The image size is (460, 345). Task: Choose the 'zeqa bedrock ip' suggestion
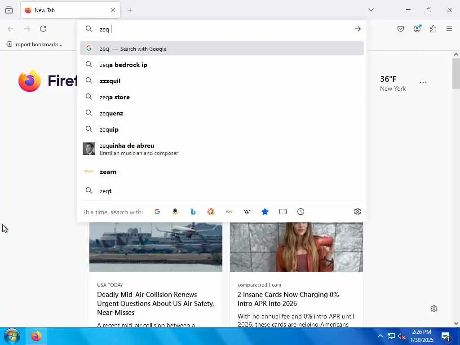click(x=222, y=65)
